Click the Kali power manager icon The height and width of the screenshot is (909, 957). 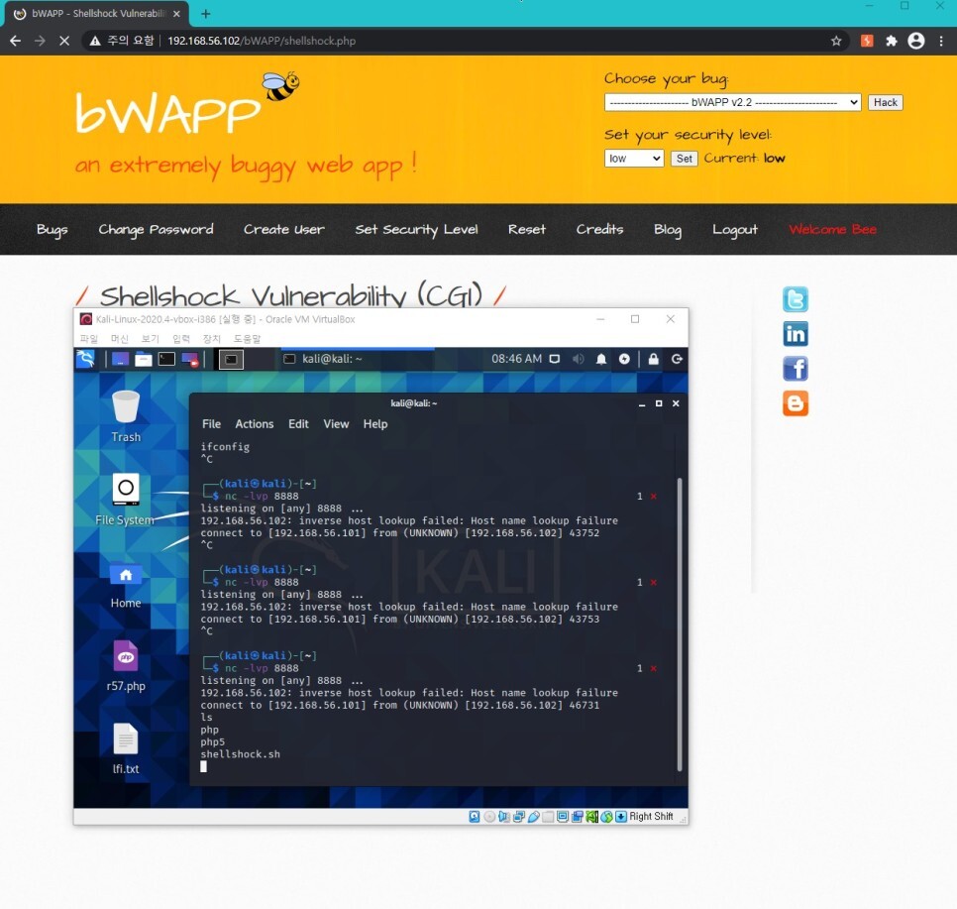(624, 359)
